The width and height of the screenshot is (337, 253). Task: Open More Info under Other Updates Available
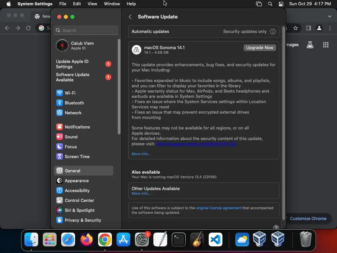click(x=141, y=193)
